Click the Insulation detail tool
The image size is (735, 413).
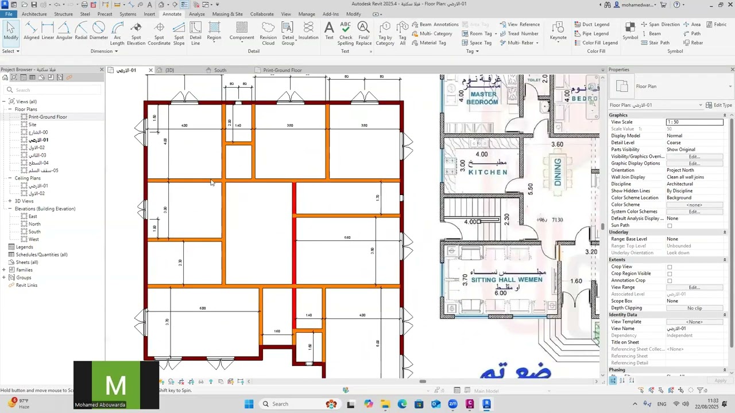coord(308,31)
